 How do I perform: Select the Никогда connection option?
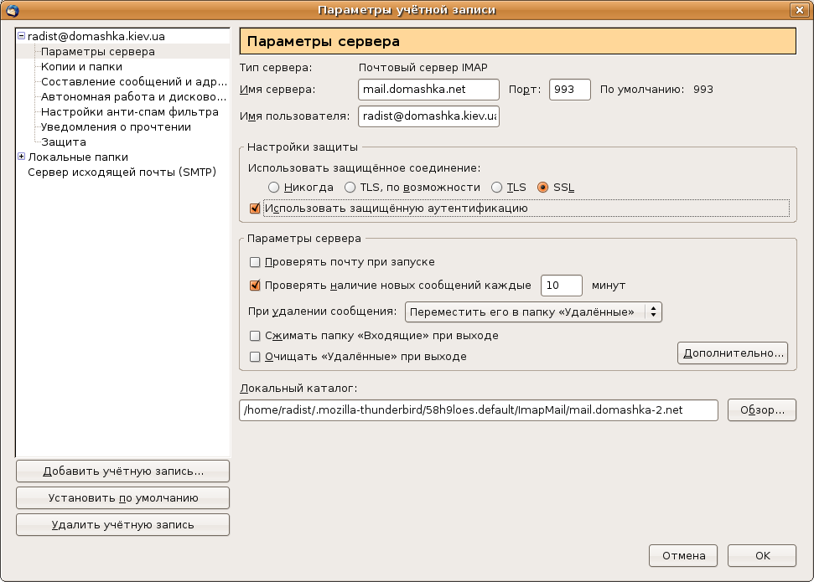pos(273,188)
